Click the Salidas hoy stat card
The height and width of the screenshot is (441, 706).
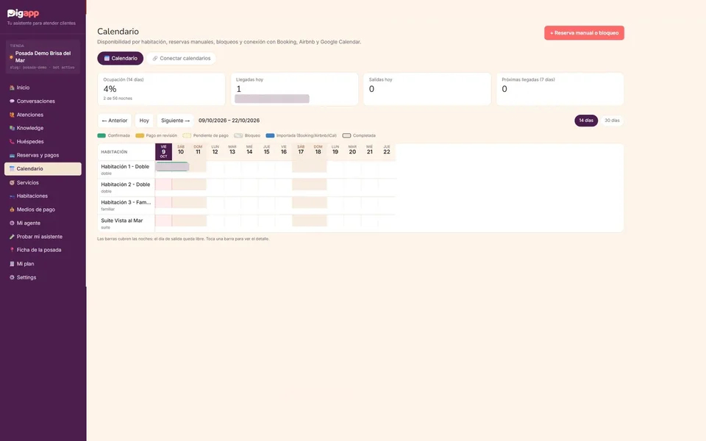pyautogui.click(x=427, y=89)
